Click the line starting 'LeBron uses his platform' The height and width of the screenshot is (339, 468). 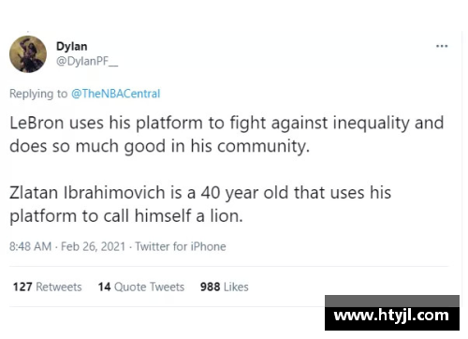[x=227, y=123]
